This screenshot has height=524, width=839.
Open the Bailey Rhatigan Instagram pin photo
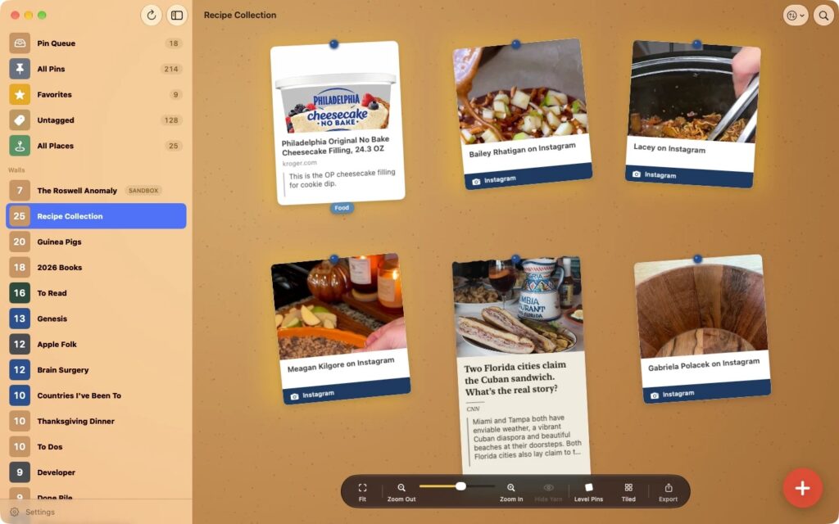(x=520, y=93)
